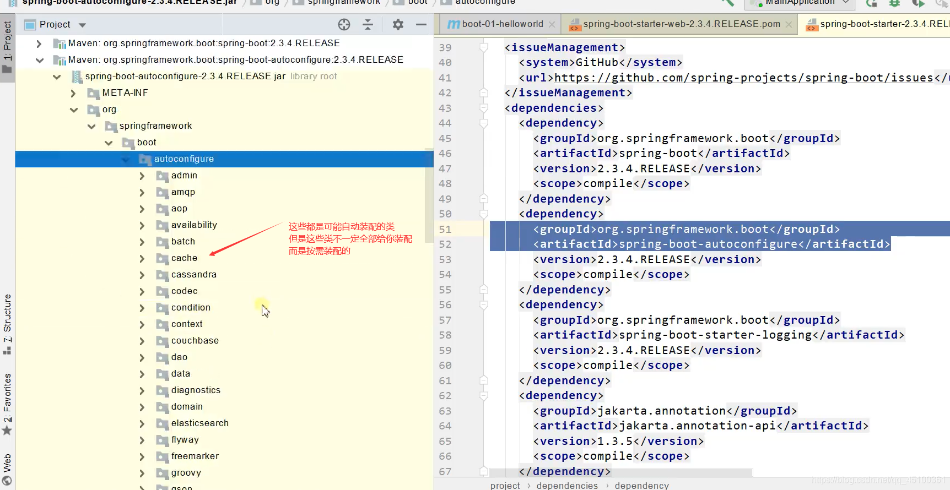This screenshot has width=950, height=490.
Task: Collapse the boot folder
Action: 109,143
